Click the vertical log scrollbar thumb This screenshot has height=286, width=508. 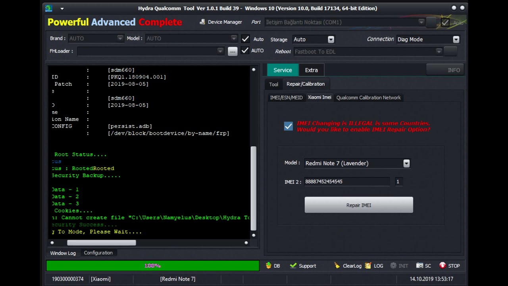(x=254, y=189)
